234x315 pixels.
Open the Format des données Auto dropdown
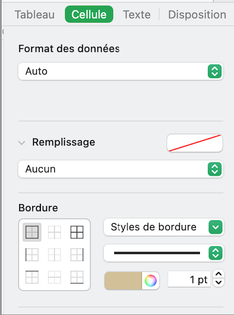pyautogui.click(x=120, y=72)
